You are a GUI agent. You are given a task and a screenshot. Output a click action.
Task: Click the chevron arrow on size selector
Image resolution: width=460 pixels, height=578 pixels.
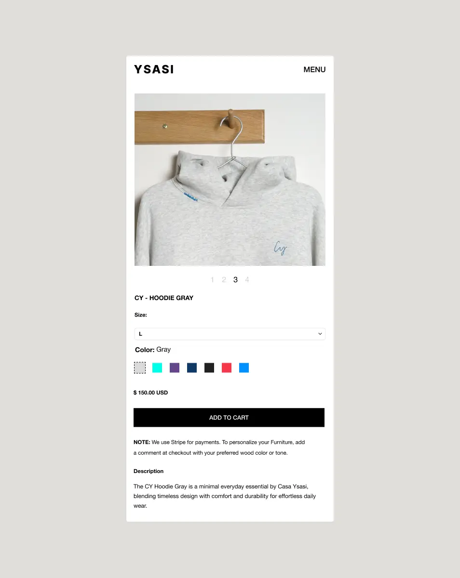coord(320,334)
